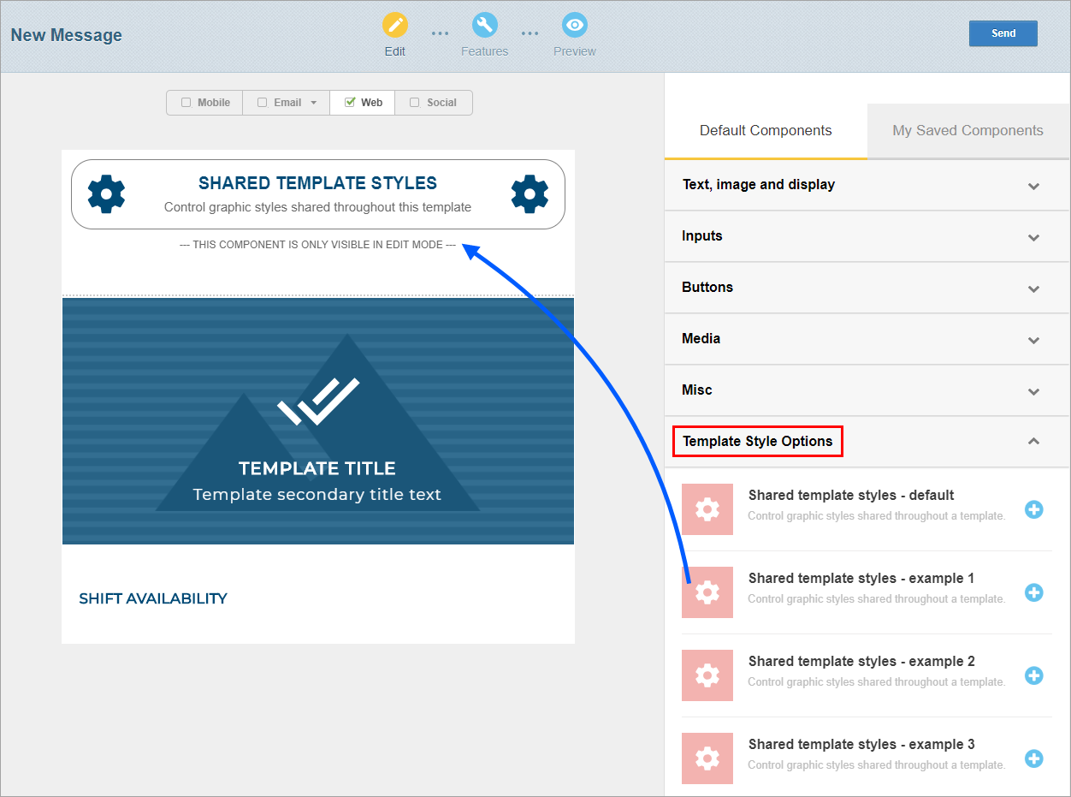Click the right gear icon in Shared Template Styles
The height and width of the screenshot is (797, 1071).
[x=530, y=194]
